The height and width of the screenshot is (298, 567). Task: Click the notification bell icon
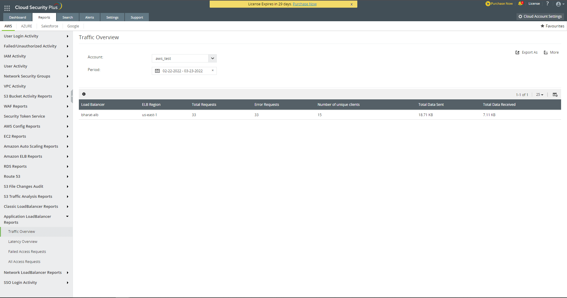pos(520,4)
